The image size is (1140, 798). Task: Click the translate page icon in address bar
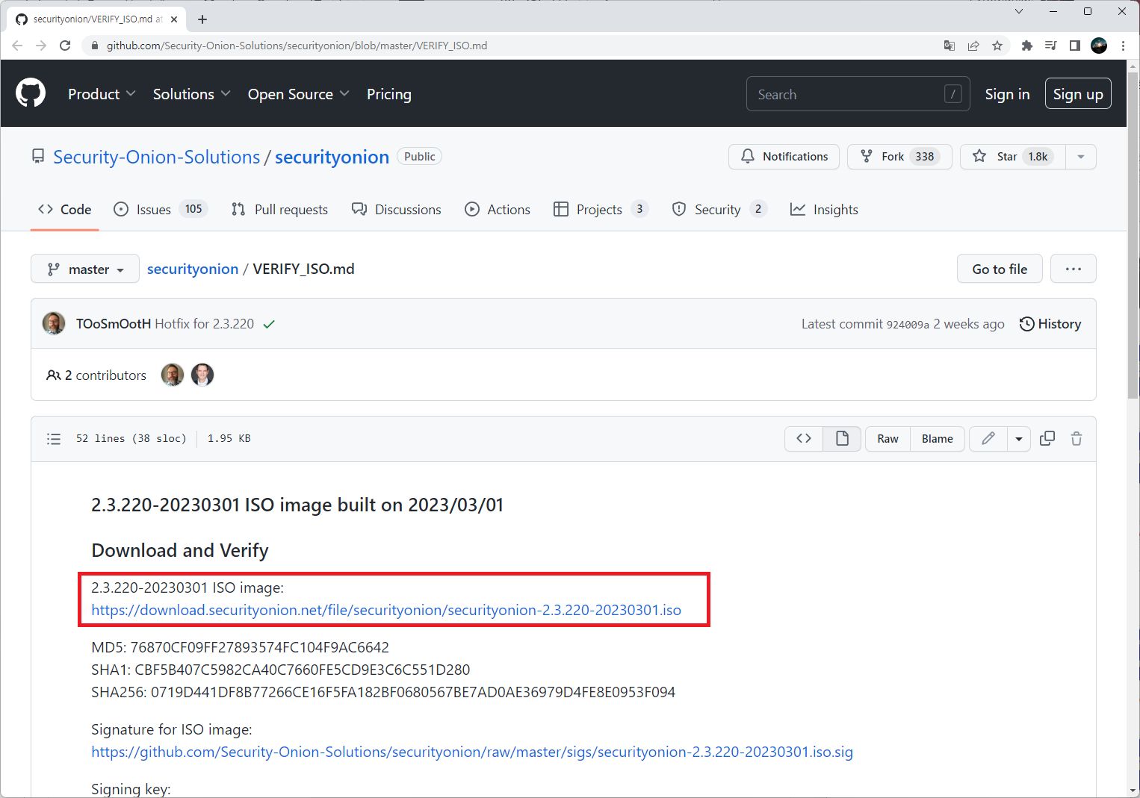coord(950,46)
